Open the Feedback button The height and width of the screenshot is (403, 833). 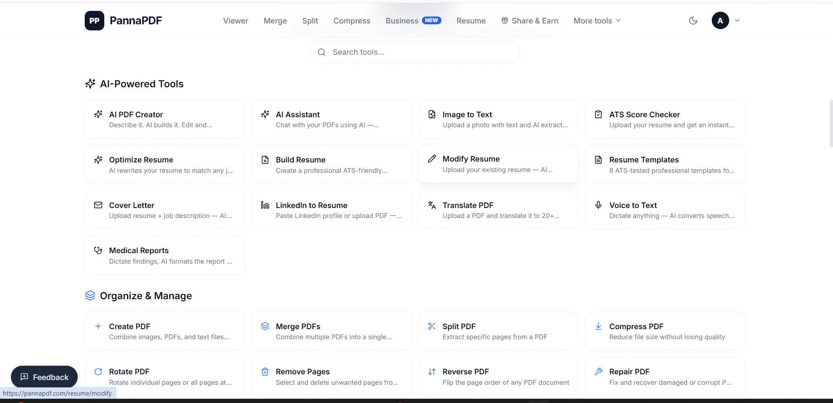click(44, 377)
